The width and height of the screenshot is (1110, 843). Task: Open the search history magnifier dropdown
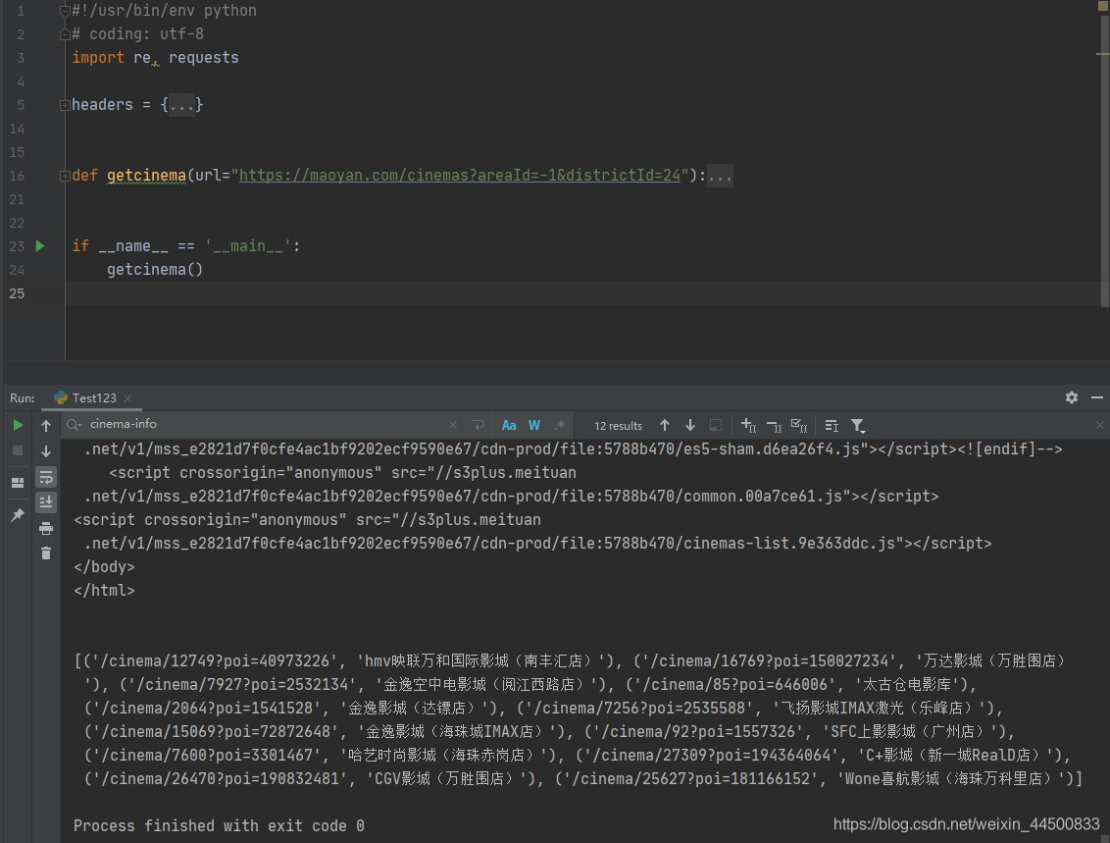click(x=74, y=424)
